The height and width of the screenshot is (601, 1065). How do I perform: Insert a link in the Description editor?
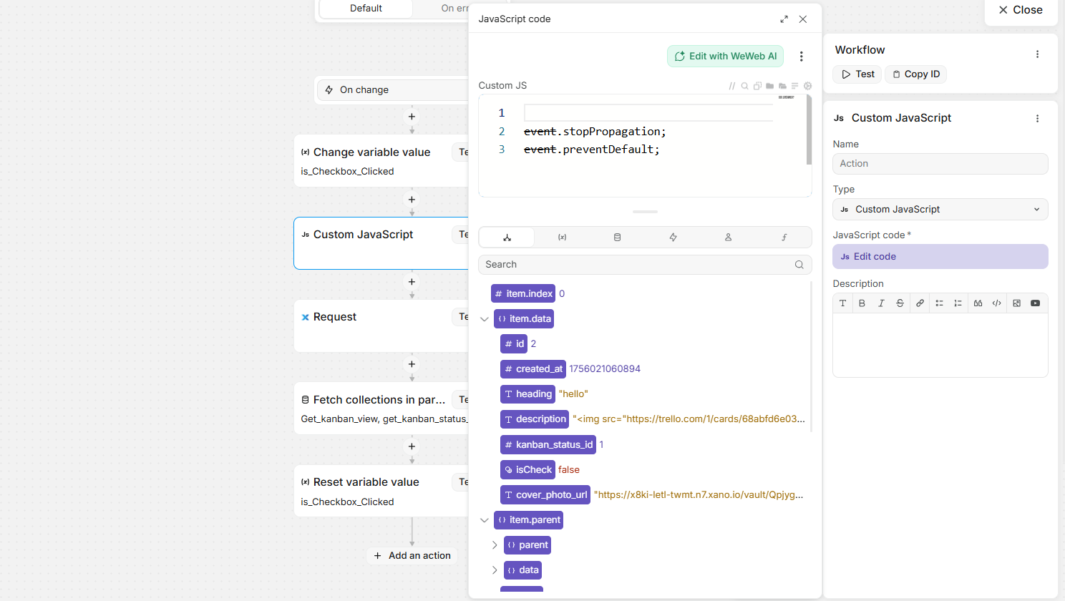coord(920,303)
